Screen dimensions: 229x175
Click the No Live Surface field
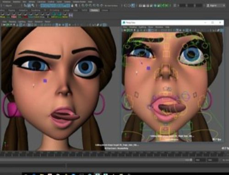[111, 6]
